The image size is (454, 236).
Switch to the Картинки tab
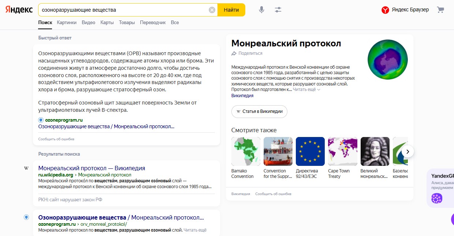pyautogui.click(x=67, y=23)
